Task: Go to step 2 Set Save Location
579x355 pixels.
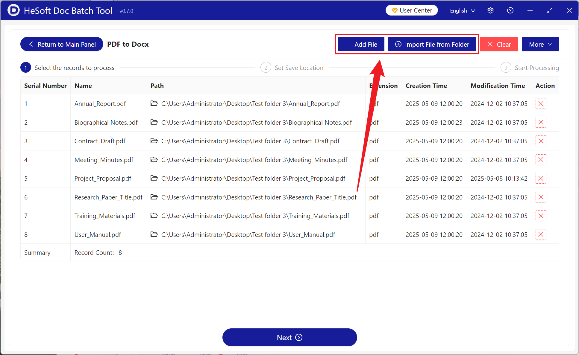Action: (292, 68)
